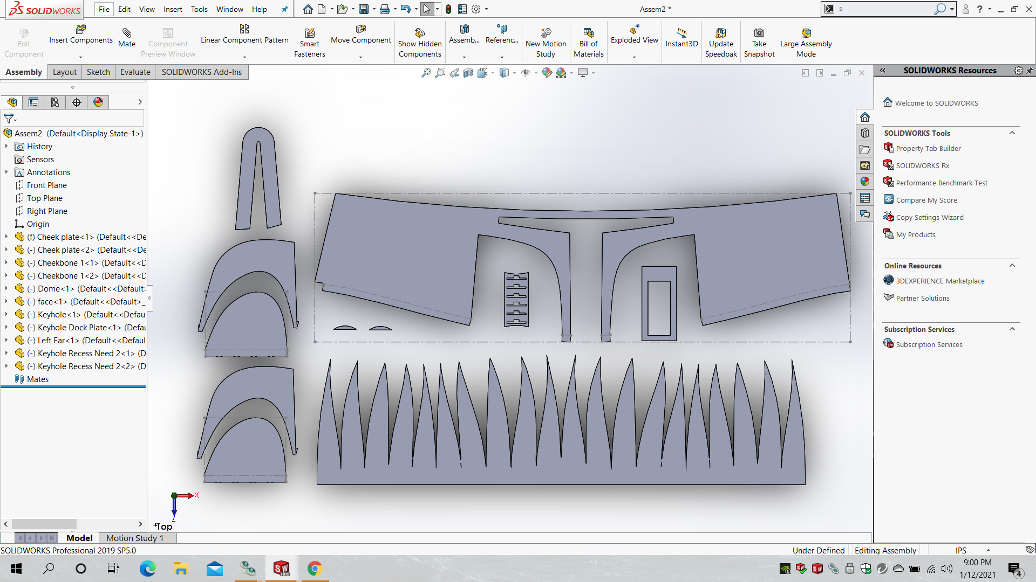
Task: Switch to Motion Study 1 tab
Action: pos(135,538)
